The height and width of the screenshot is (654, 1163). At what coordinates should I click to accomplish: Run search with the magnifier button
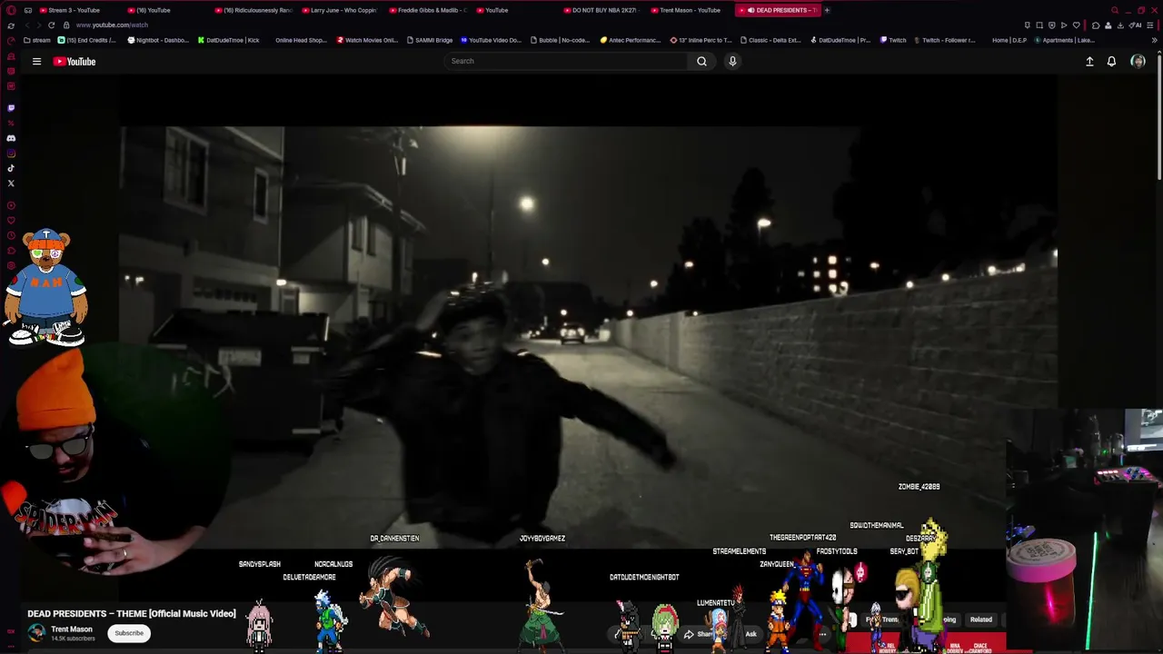(x=701, y=61)
